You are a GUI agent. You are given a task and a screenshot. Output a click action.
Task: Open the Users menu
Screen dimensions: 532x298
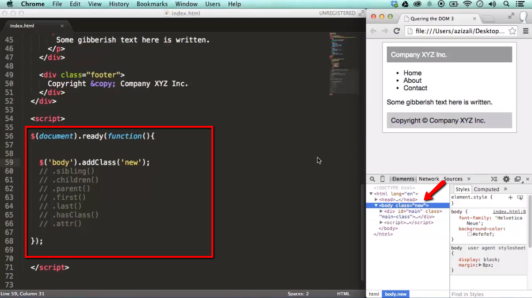coord(213,4)
